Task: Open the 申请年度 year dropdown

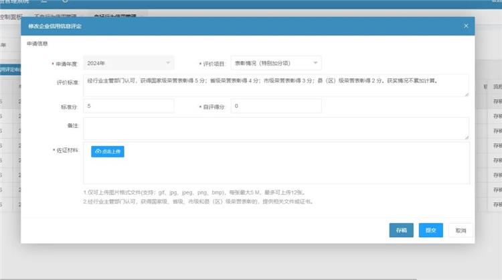Action: tap(129, 63)
